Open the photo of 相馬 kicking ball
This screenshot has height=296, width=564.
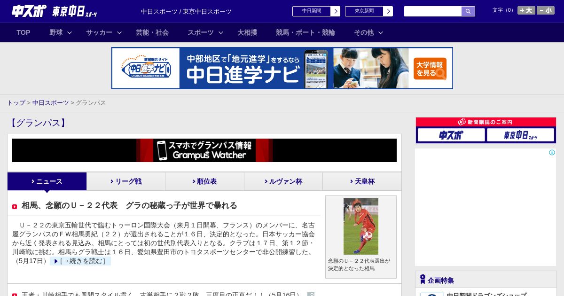pos(361,226)
